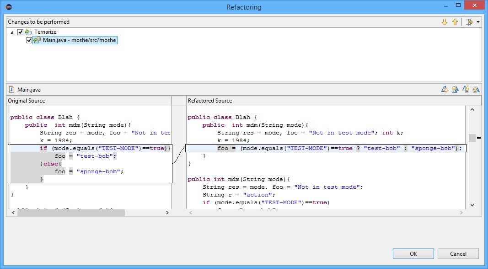Click the Eclipse icon in title bar
This screenshot has height=269, width=488.
pyautogui.click(x=9, y=7)
